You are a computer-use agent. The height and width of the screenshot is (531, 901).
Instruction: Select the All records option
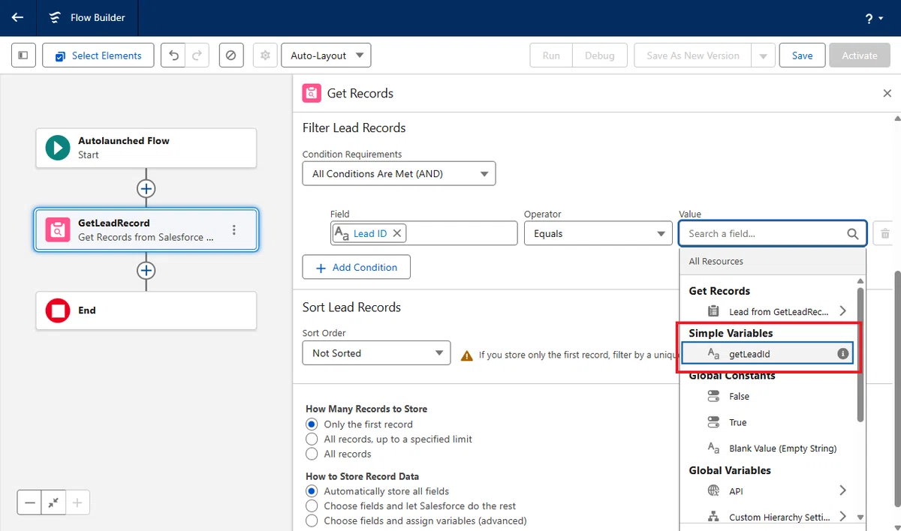tap(312, 454)
